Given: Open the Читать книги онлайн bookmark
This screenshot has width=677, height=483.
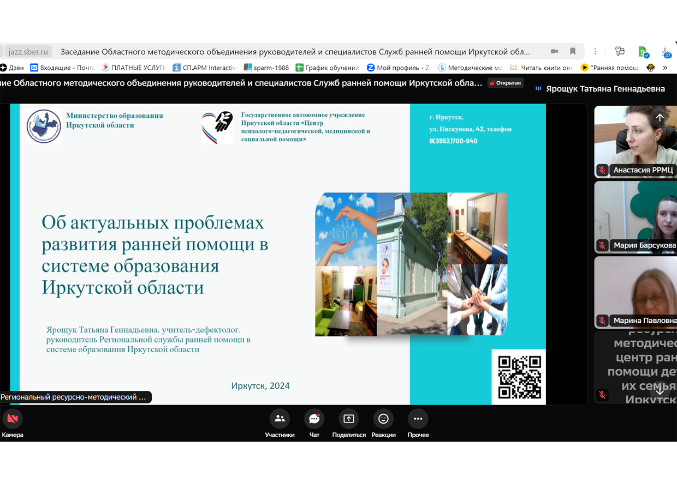Looking at the screenshot, I should pyautogui.click(x=541, y=68).
